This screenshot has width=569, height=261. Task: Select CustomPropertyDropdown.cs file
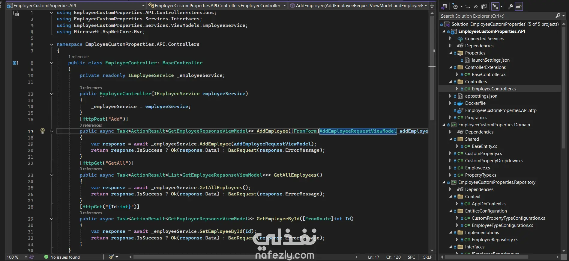tap(494, 161)
